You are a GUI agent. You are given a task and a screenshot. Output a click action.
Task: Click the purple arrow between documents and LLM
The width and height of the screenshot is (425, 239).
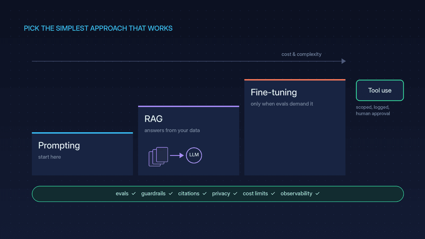177,155
